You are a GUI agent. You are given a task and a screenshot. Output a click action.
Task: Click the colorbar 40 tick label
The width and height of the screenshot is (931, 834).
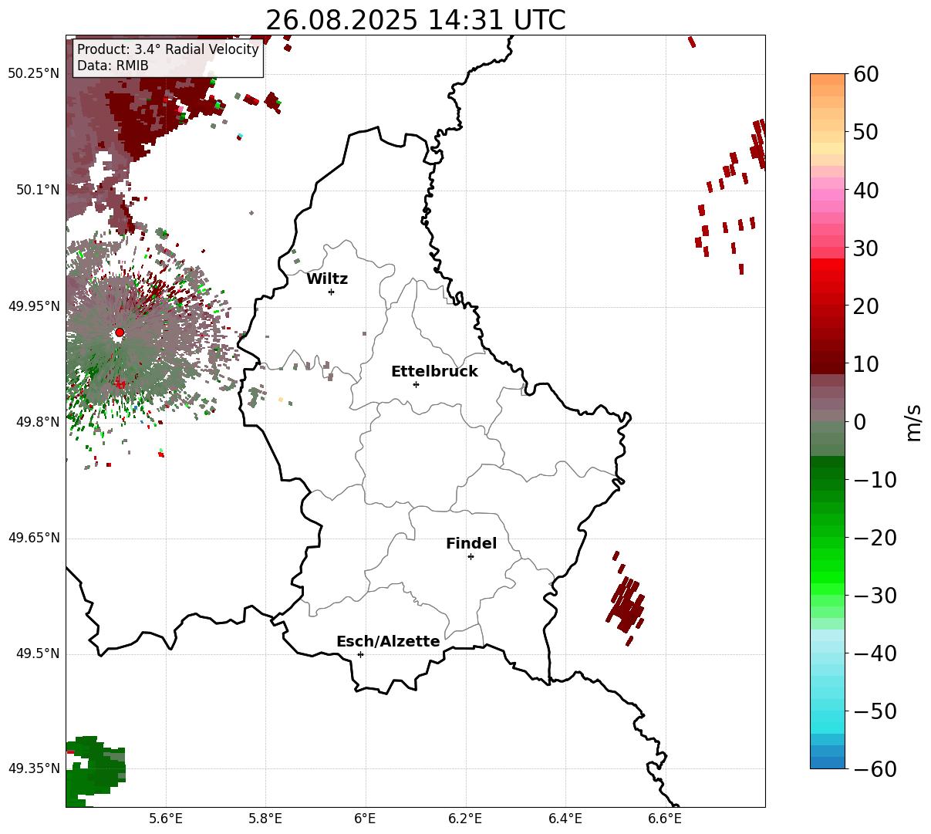coord(865,190)
